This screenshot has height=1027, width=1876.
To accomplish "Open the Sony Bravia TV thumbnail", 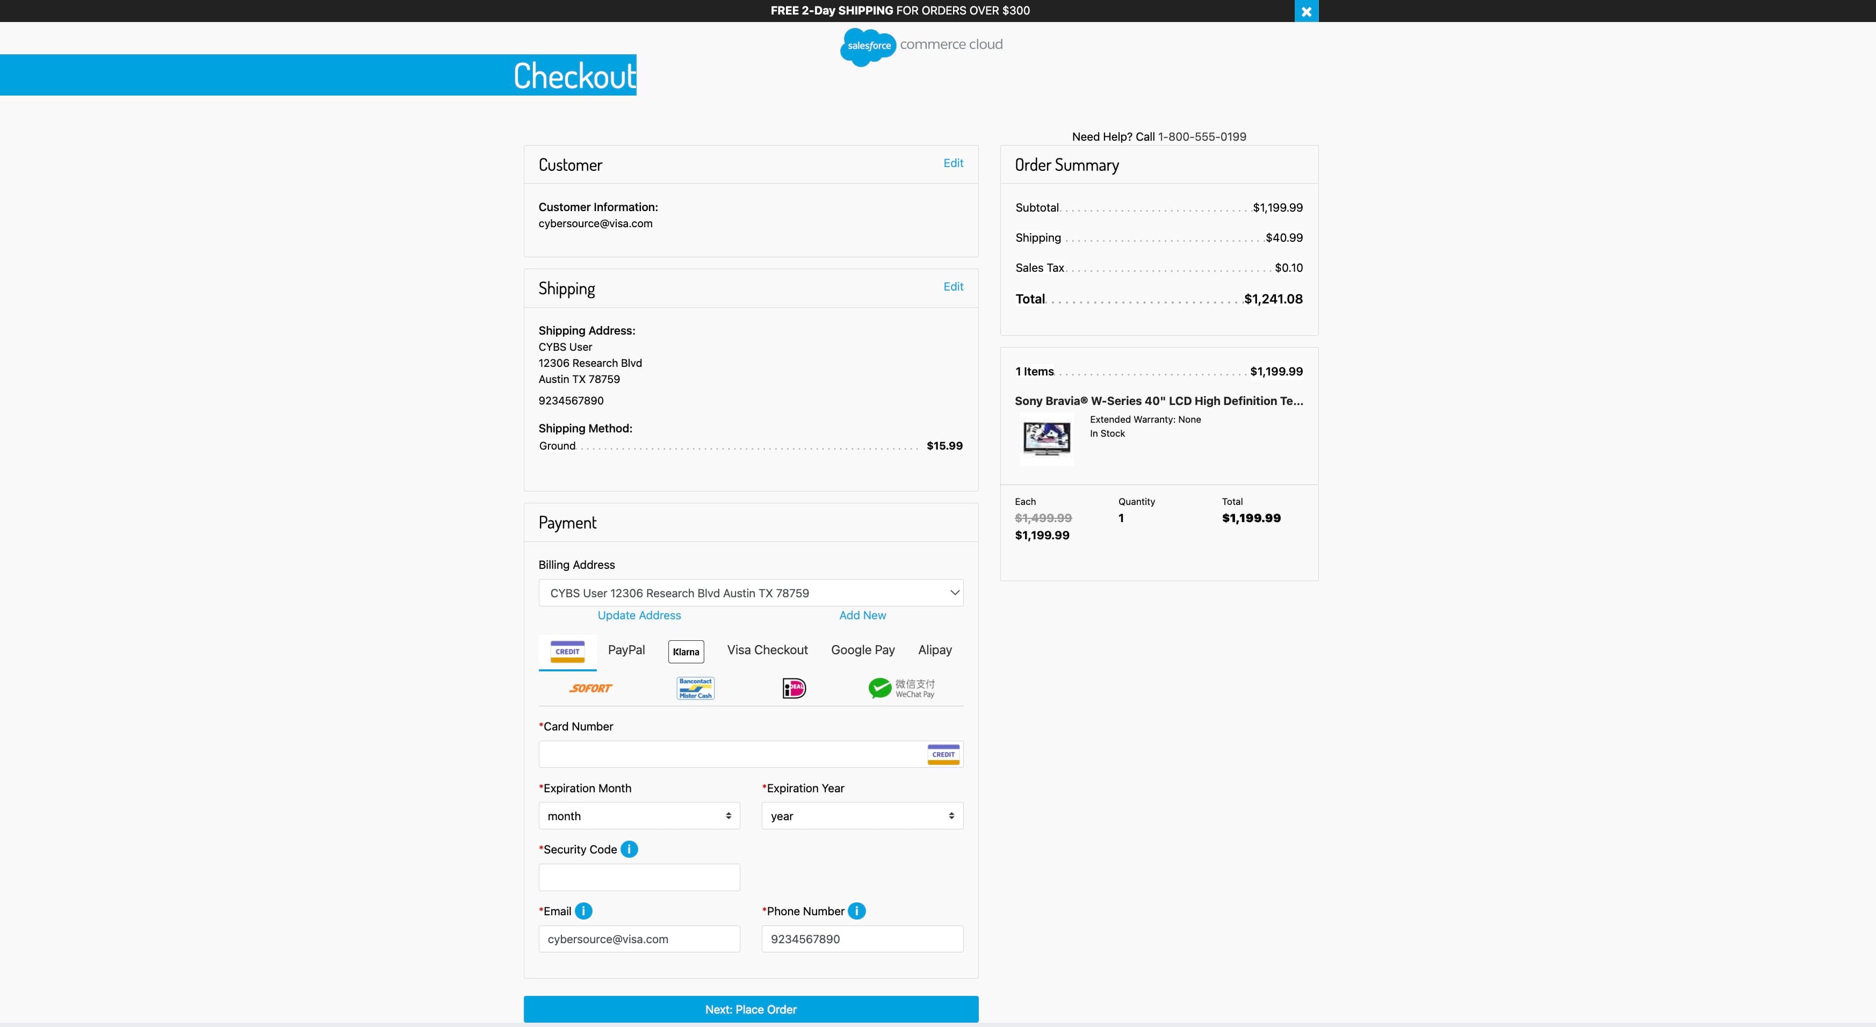I will 1047,438.
